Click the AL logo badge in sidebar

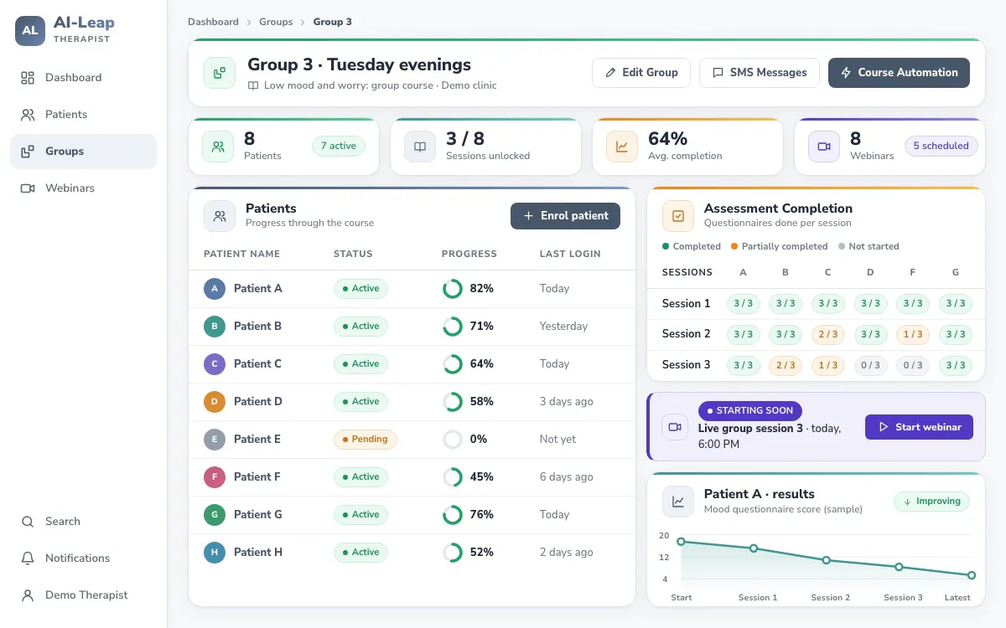pos(30,30)
